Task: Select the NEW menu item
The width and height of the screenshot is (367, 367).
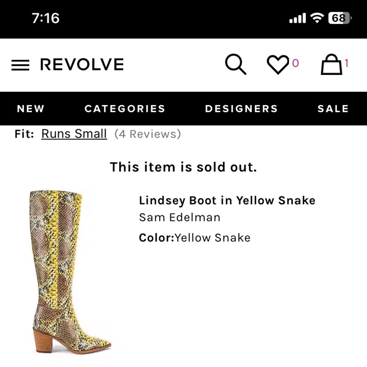Action: (30, 109)
